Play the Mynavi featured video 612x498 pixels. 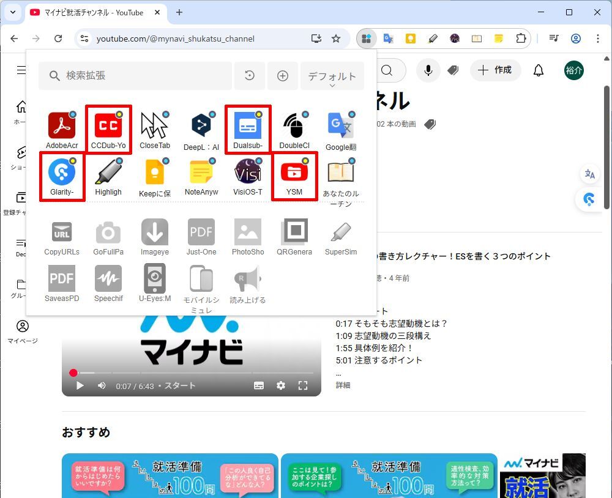click(x=80, y=385)
